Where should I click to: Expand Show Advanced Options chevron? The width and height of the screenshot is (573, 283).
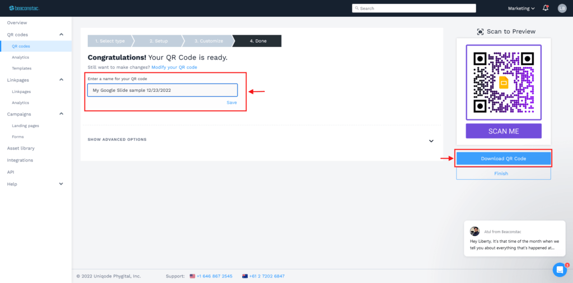(431, 141)
